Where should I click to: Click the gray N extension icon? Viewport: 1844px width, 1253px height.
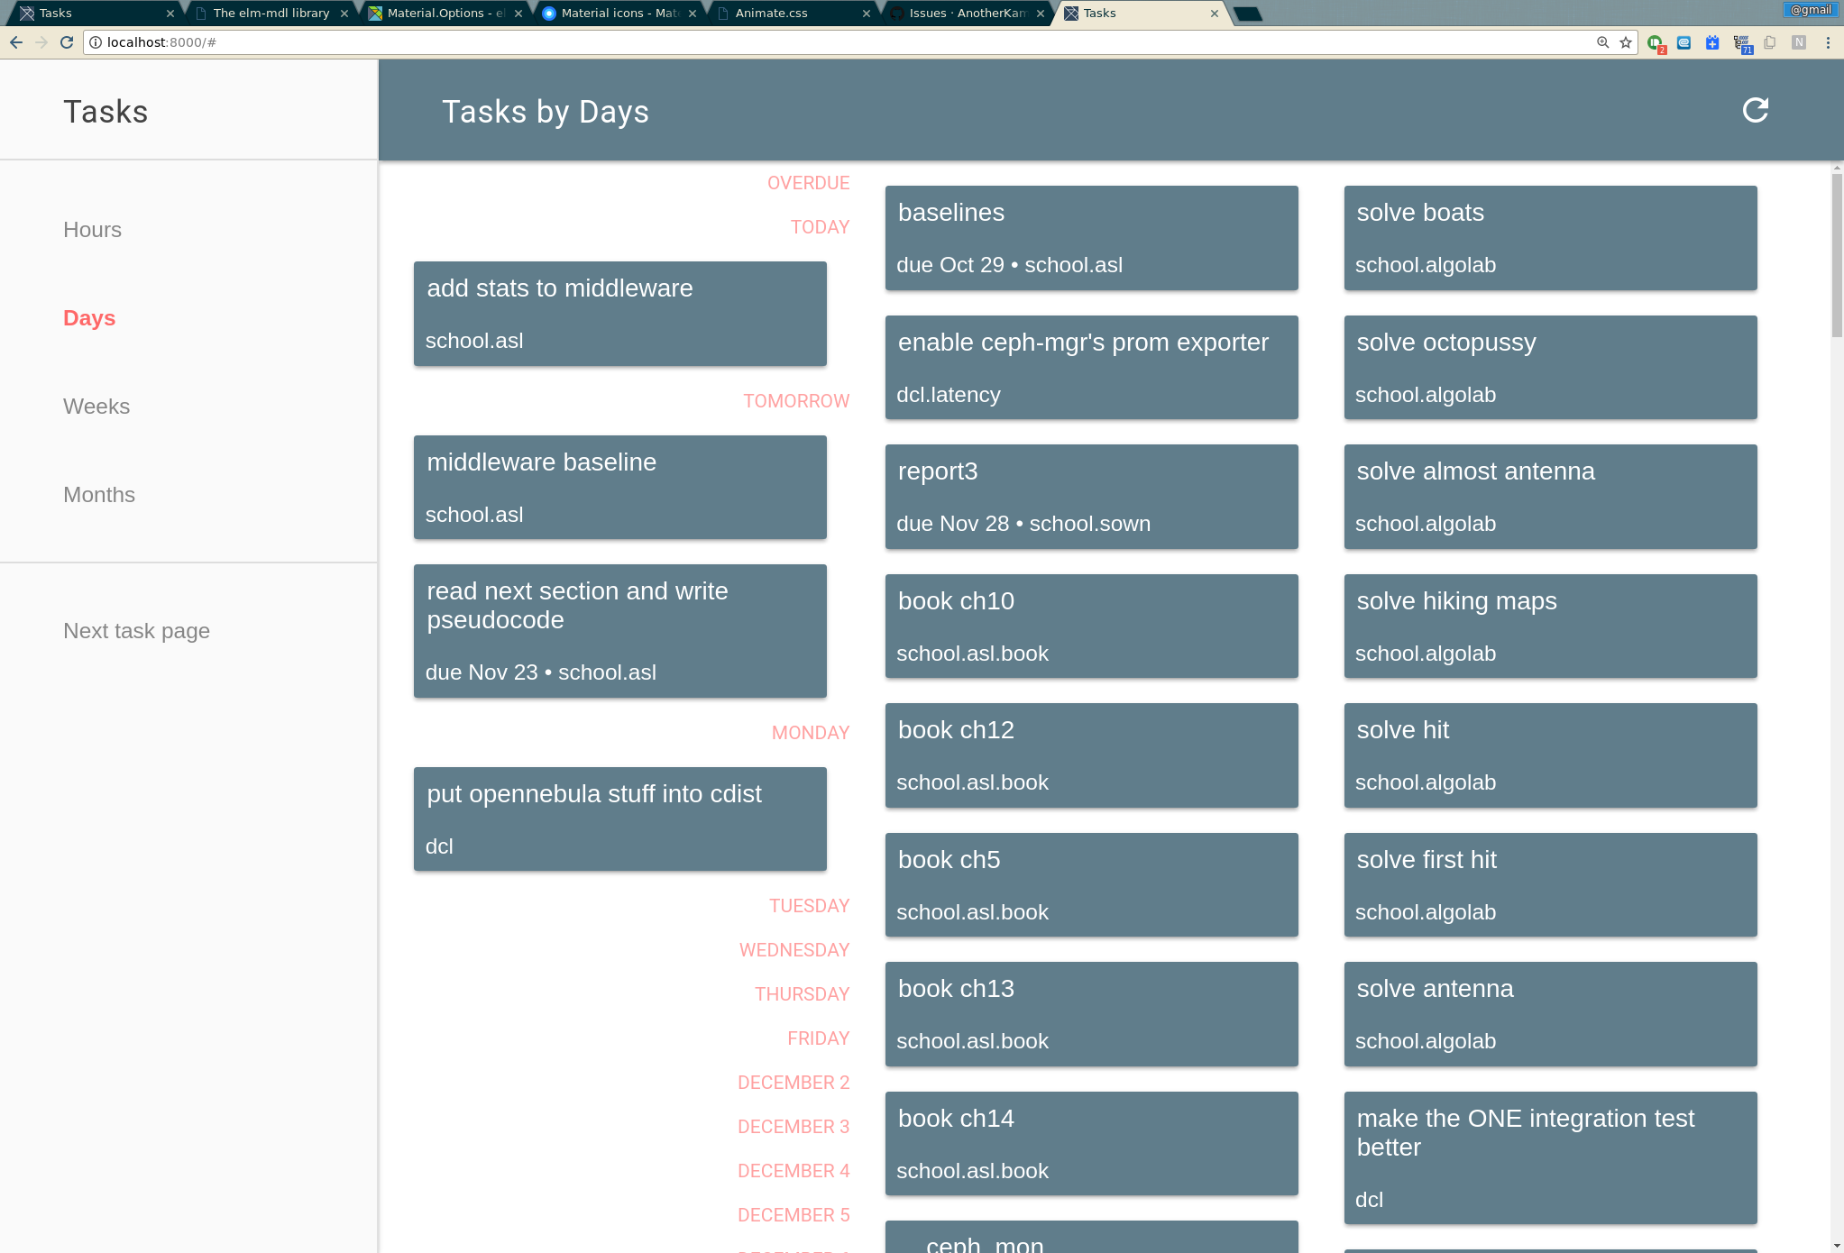click(x=1799, y=42)
